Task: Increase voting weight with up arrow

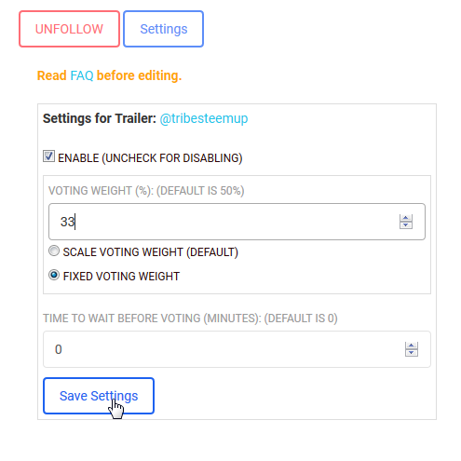Action: point(406,218)
